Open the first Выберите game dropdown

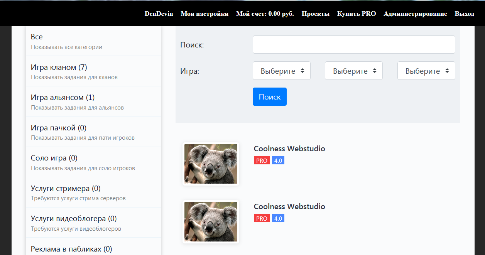[x=282, y=71]
